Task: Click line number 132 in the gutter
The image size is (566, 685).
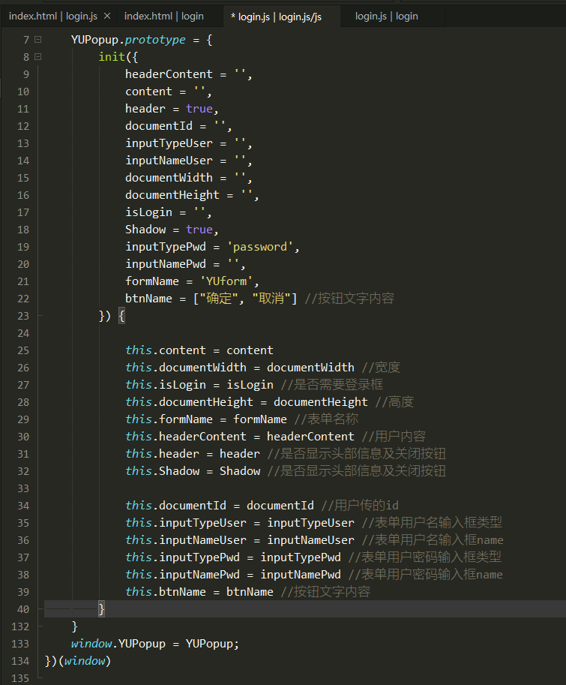Action: coord(20,626)
